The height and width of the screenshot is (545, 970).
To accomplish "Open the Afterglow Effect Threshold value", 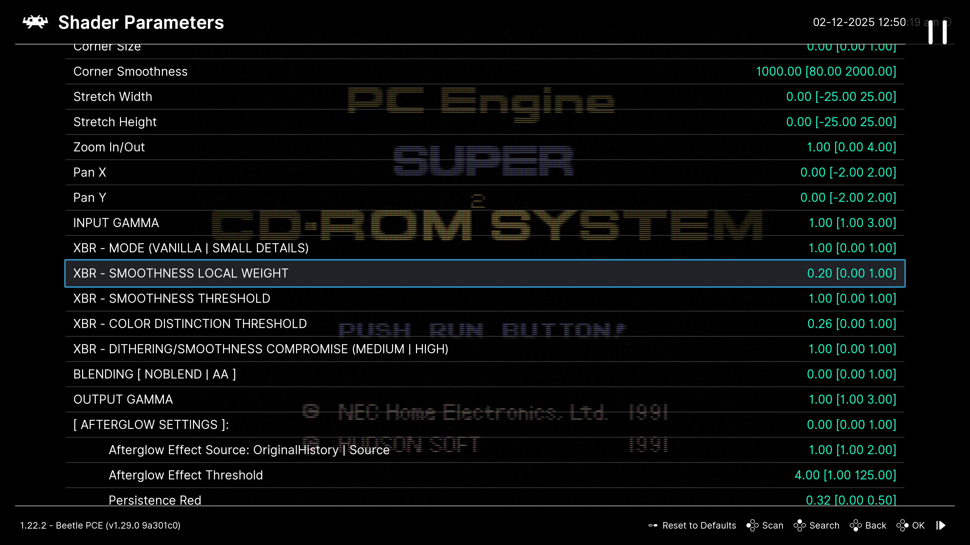I will [845, 475].
